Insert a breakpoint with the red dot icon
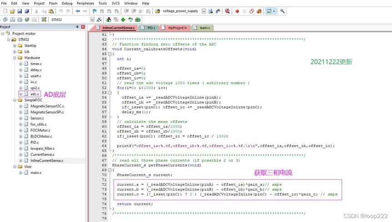The width and height of the screenshot is (392, 222). click(x=237, y=11)
